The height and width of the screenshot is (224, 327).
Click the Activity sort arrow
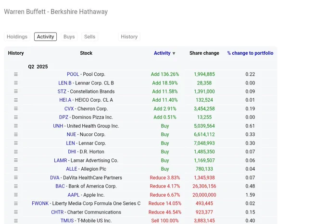coord(174,53)
